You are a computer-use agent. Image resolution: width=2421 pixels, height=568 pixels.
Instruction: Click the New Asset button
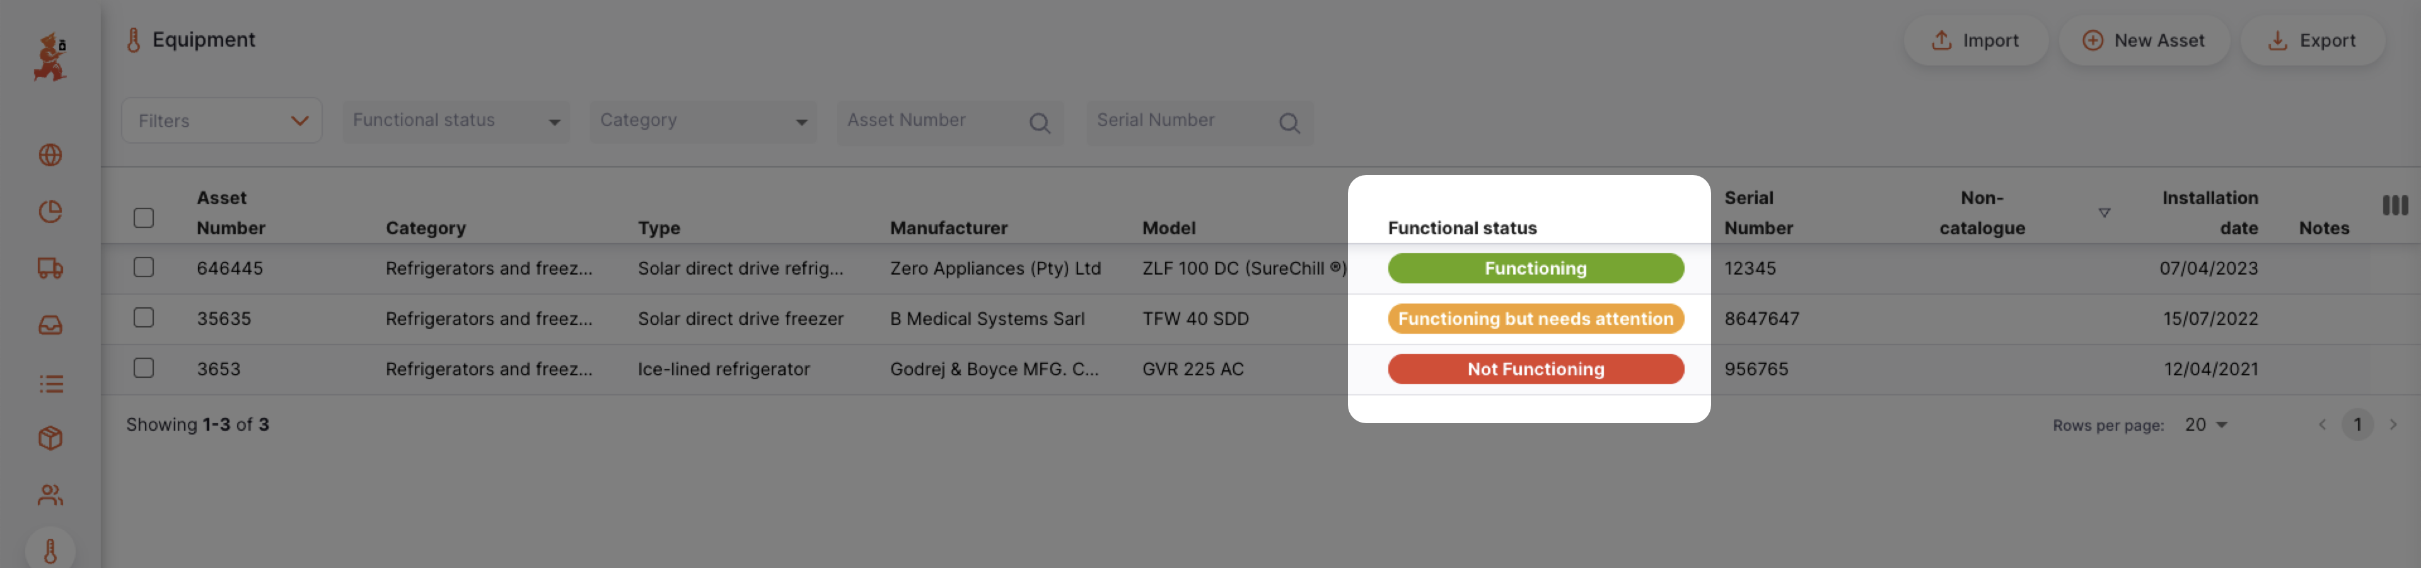(x=2144, y=40)
